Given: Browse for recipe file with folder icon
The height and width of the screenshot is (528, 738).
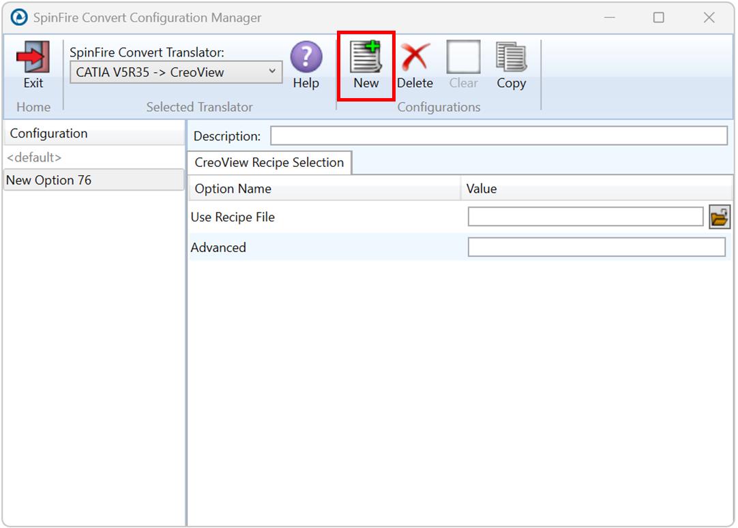Looking at the screenshot, I should click(x=719, y=217).
